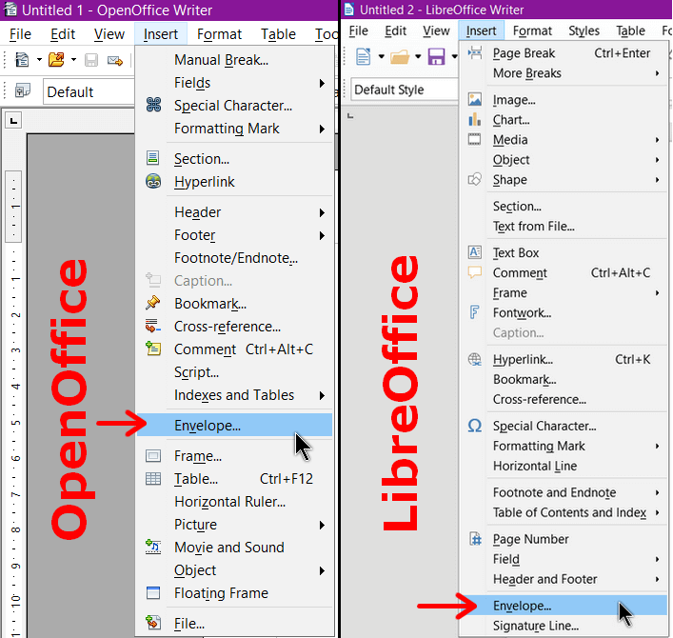
Task: Open dropdown arrow beside OpenOffice New icon
Action: coord(39,60)
